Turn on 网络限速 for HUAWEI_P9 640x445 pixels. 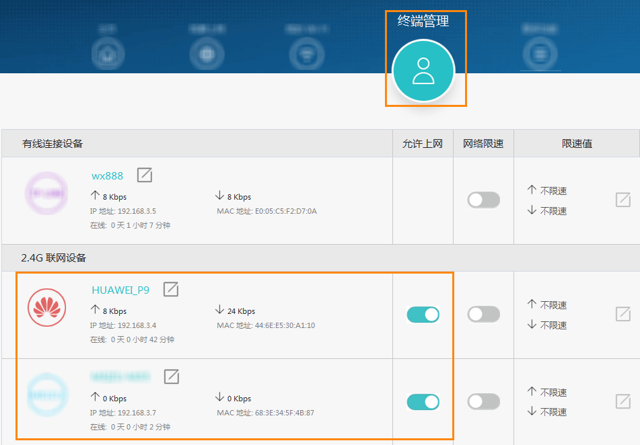(483, 314)
